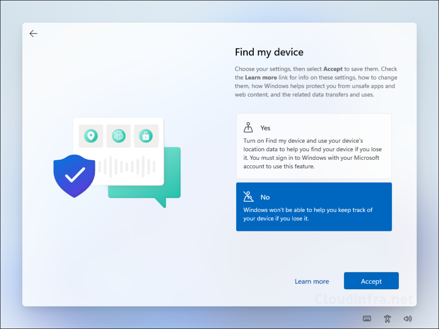Click the location person icon beside Yes

pyautogui.click(x=248, y=128)
